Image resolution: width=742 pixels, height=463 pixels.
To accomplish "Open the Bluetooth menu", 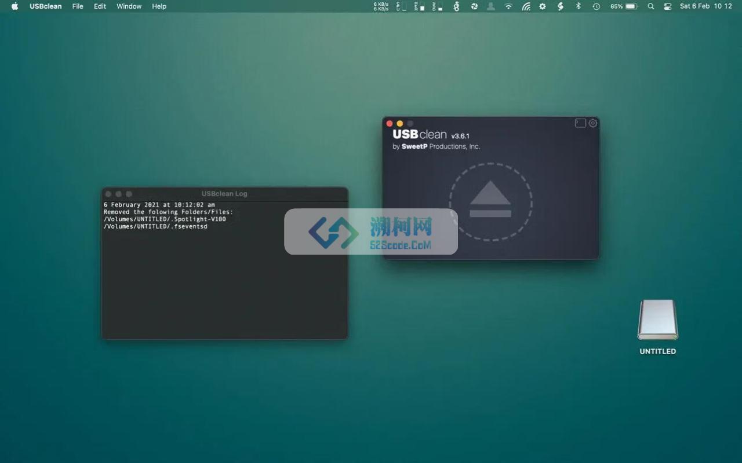I will (578, 6).
